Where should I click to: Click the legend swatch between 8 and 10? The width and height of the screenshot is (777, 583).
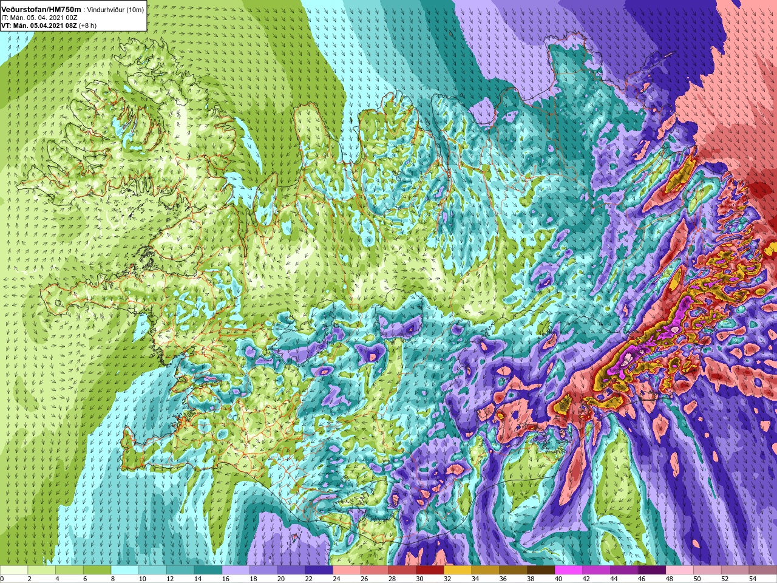125,570
